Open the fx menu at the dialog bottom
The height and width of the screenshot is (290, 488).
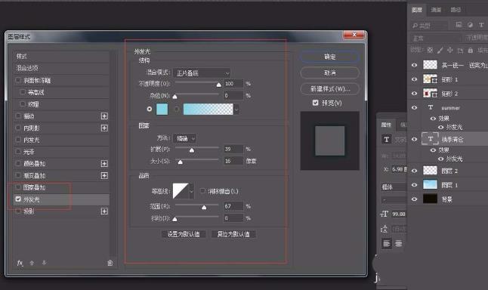20,263
